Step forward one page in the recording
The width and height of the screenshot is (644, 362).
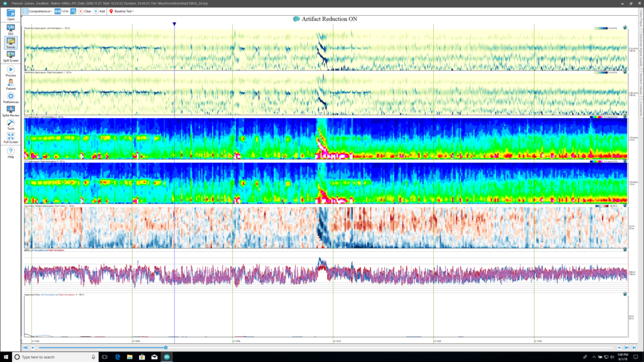pos(619,348)
